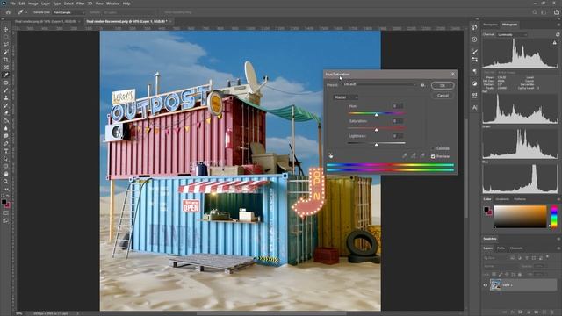Cancel the Hue/Saturation dialog
The height and width of the screenshot is (316, 562).
tap(443, 96)
